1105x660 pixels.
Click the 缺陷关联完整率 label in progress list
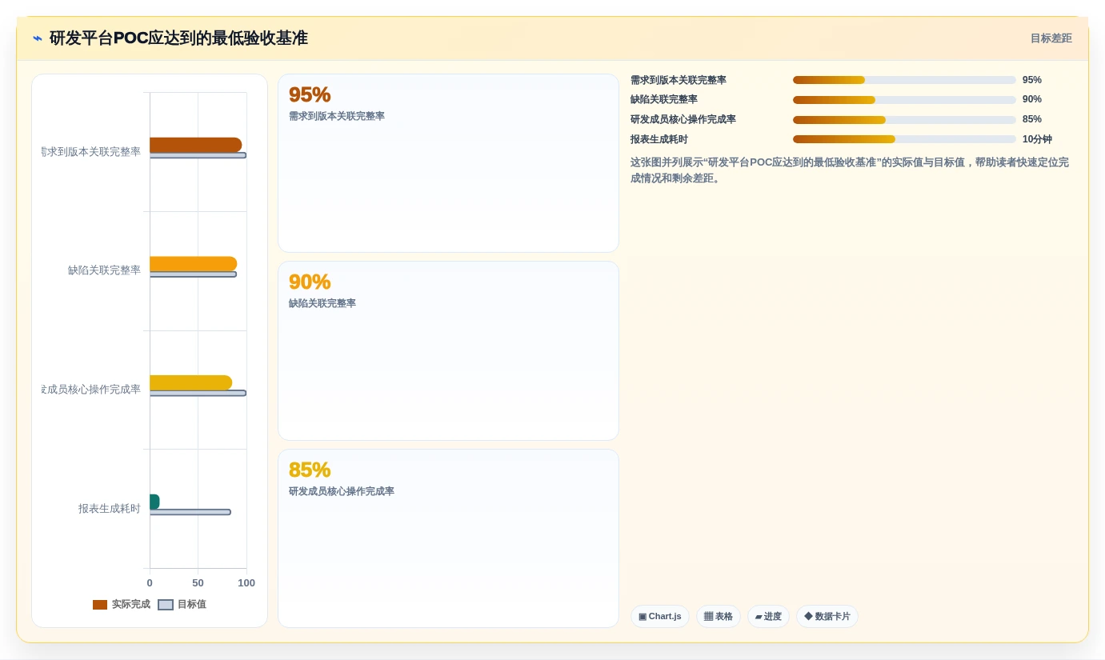664,99
